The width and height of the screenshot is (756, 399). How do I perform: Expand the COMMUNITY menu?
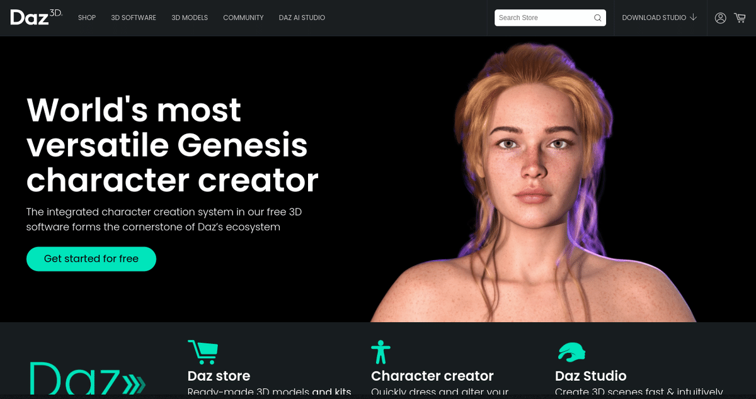click(243, 18)
